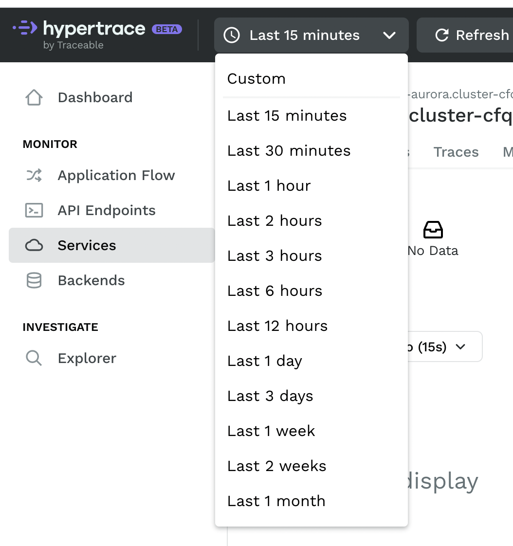The height and width of the screenshot is (546, 513).
Task: Click the Services cloud icon
Action: 34,245
